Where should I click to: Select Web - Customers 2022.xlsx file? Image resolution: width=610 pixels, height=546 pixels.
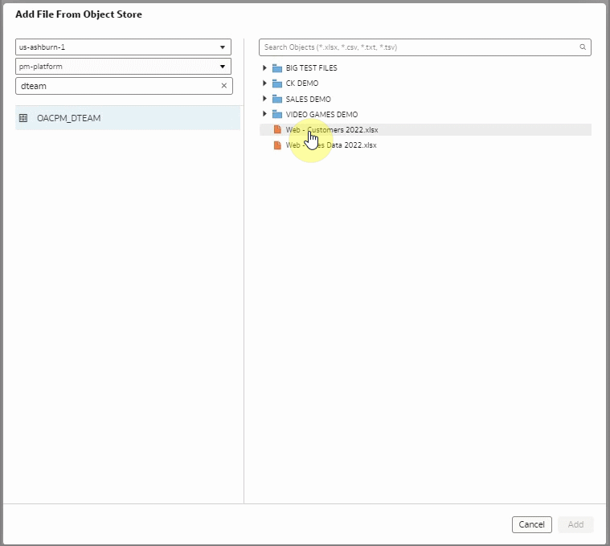pyautogui.click(x=426, y=130)
